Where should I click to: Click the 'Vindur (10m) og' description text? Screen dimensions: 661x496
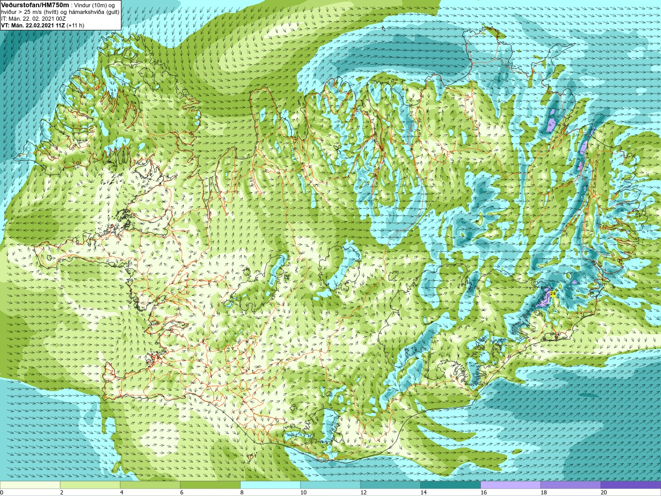pos(95,5)
